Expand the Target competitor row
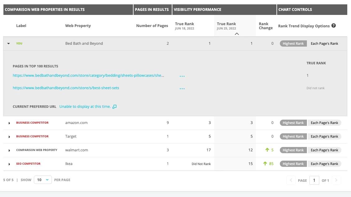The image size is (351, 197). coord(9,137)
